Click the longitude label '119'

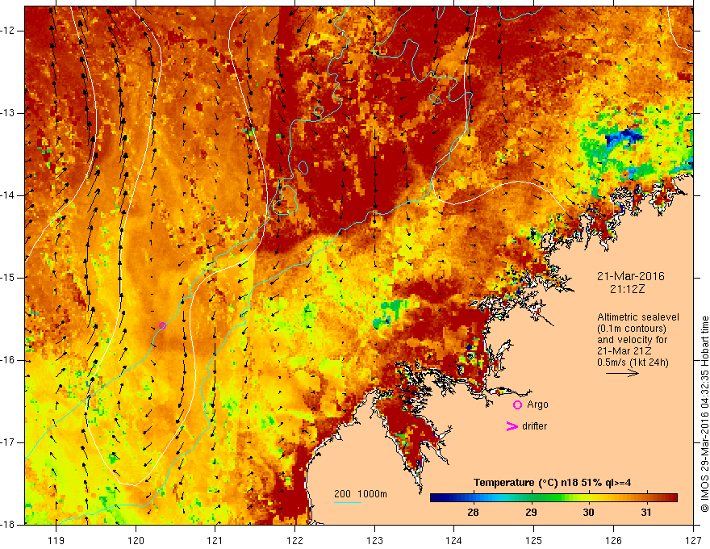coord(56,540)
